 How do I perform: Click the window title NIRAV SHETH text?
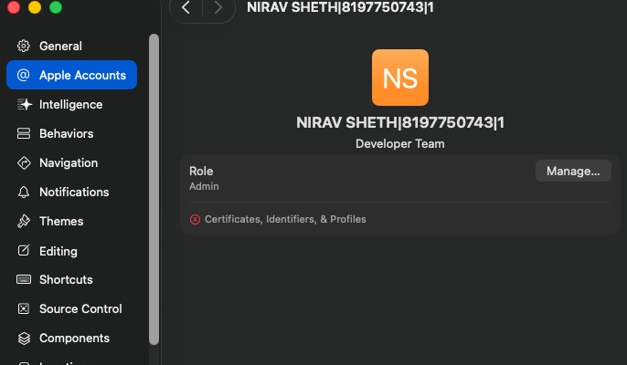click(340, 7)
